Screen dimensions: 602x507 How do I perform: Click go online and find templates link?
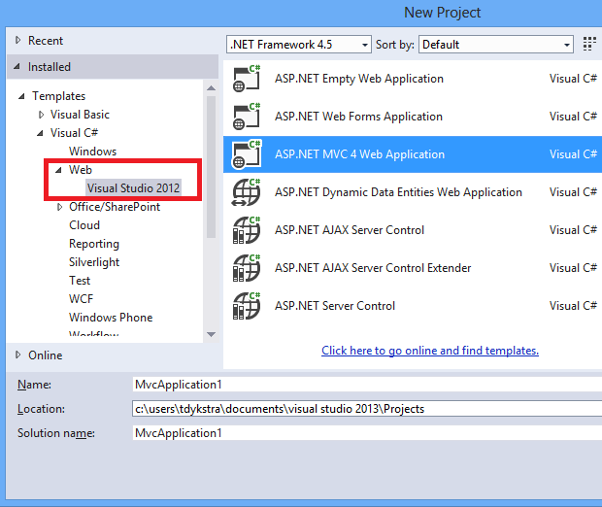click(x=430, y=351)
